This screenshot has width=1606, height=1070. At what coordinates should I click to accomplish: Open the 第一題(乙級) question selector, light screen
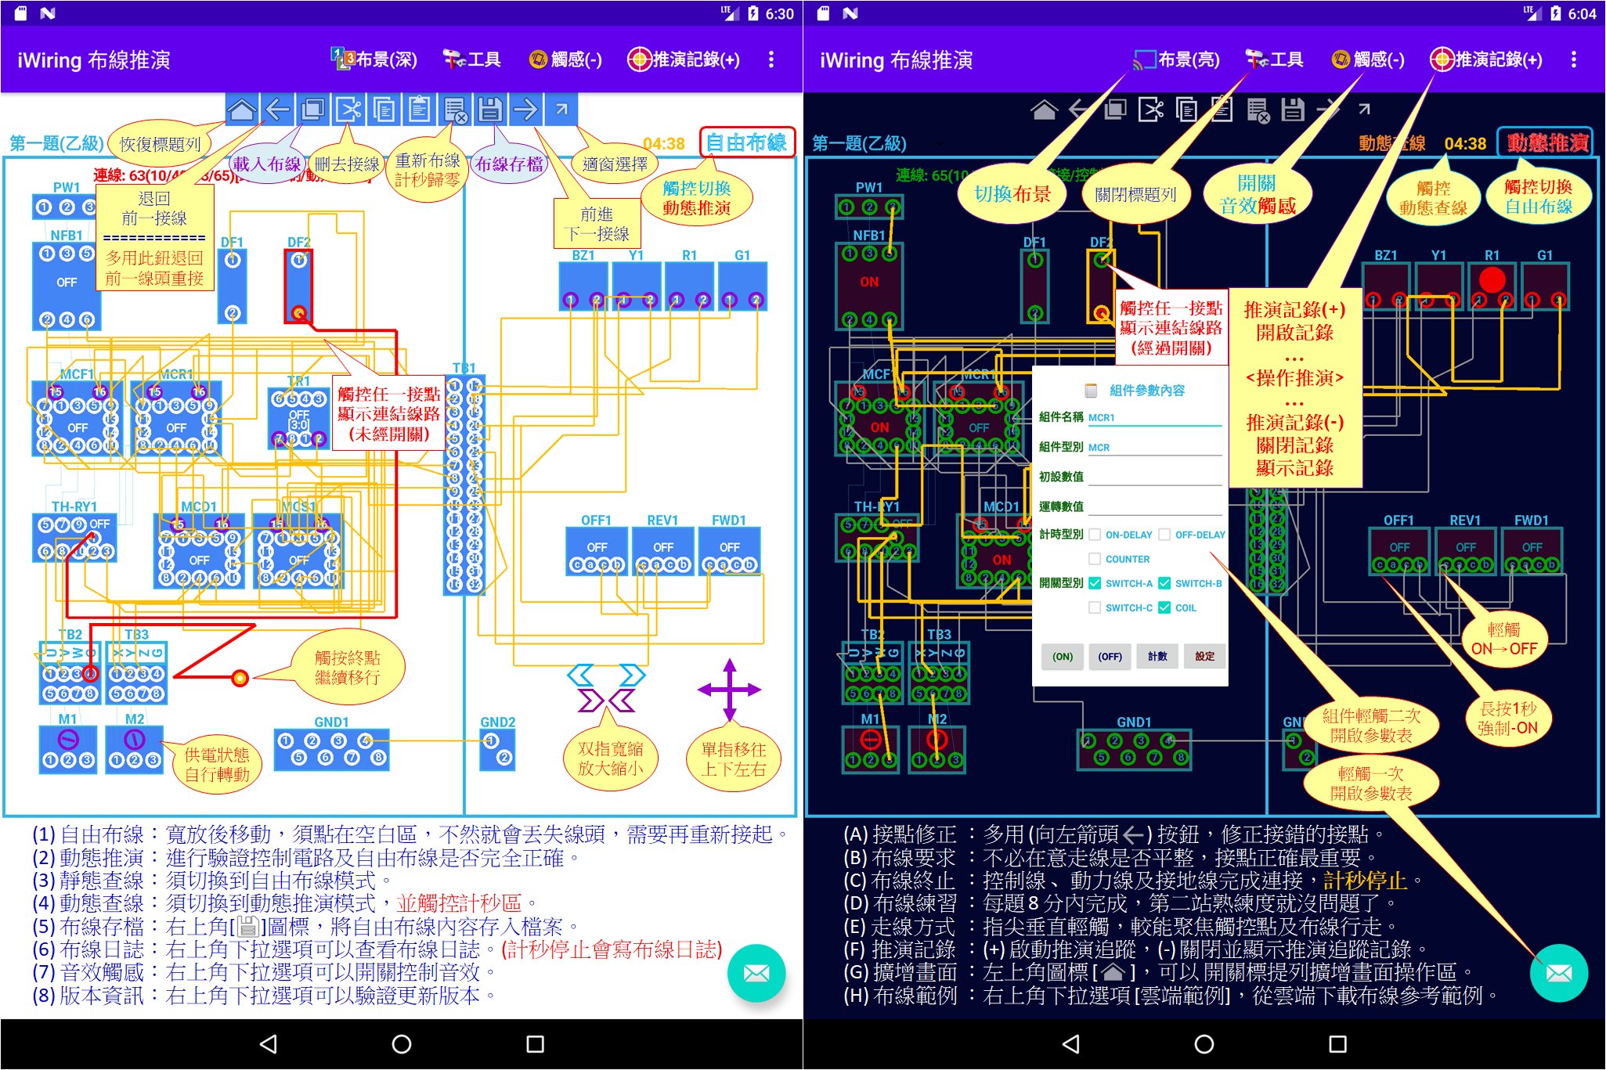(x=56, y=143)
